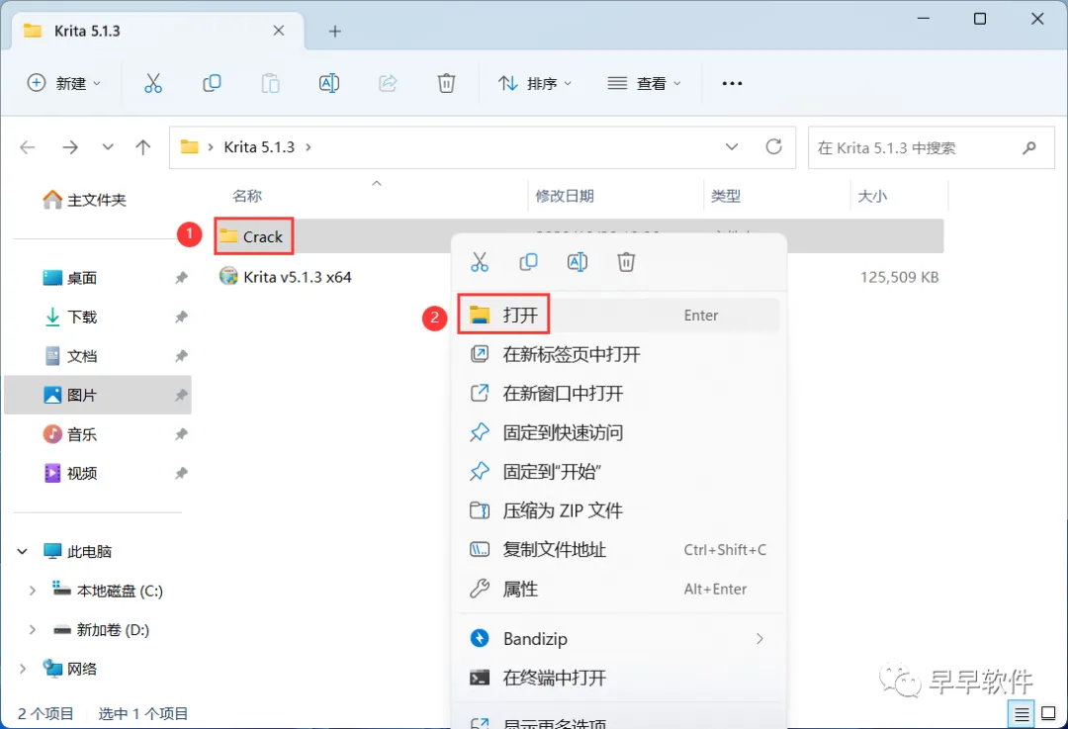Click the search magnifier icon
The height and width of the screenshot is (729, 1068).
1029,147
